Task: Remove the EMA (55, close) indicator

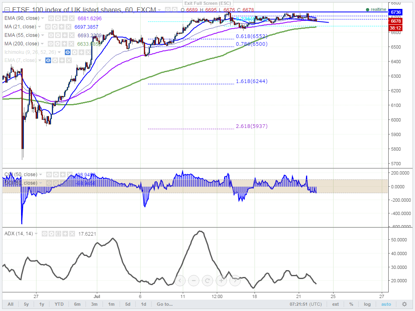Action: [72, 35]
